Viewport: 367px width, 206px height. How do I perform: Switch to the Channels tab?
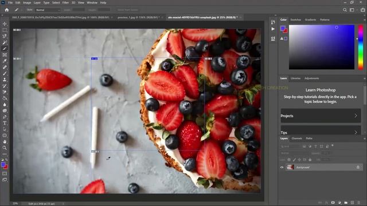coord(297,138)
